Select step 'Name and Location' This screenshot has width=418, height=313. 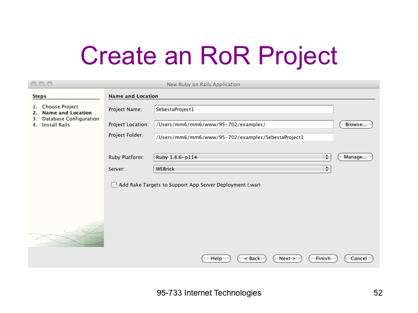67,113
